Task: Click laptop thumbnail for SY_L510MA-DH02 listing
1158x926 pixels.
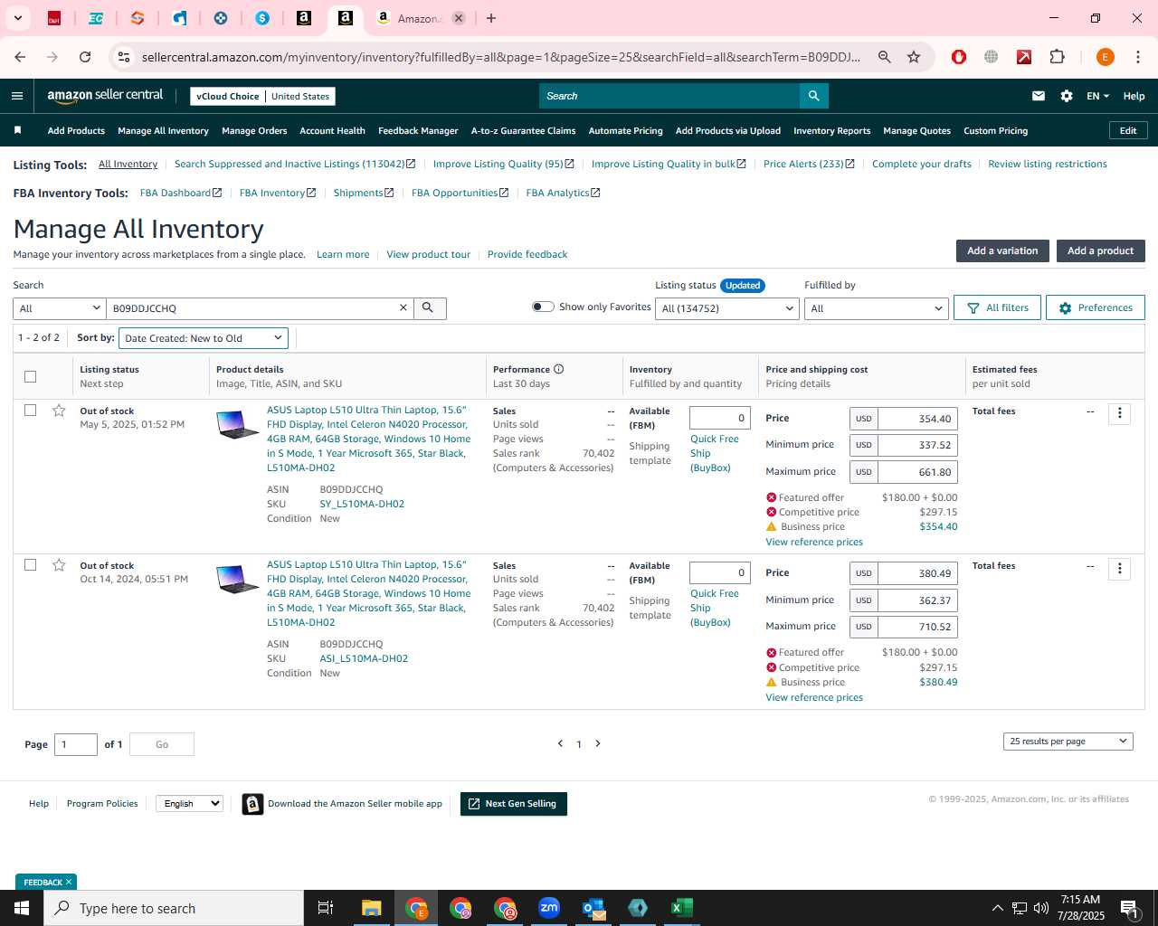Action: coord(237,425)
